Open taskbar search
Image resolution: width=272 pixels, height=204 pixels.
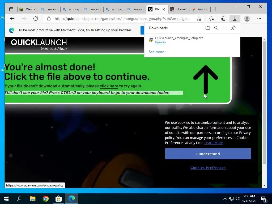click(19, 199)
